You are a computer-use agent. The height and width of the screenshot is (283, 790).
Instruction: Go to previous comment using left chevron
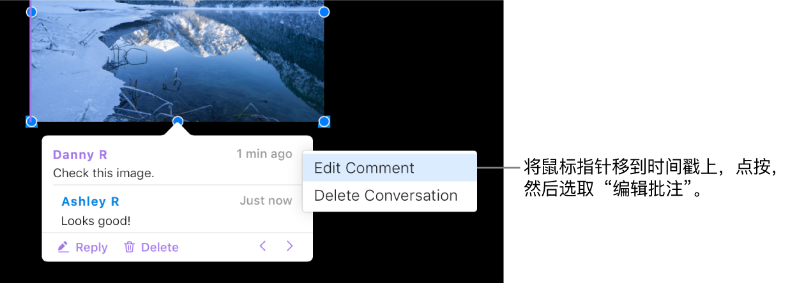pos(262,246)
